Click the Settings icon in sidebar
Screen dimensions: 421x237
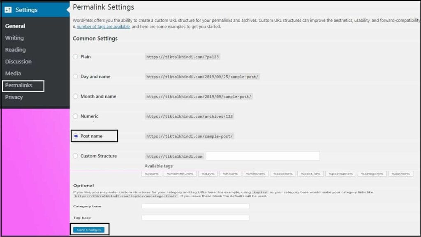[8, 9]
